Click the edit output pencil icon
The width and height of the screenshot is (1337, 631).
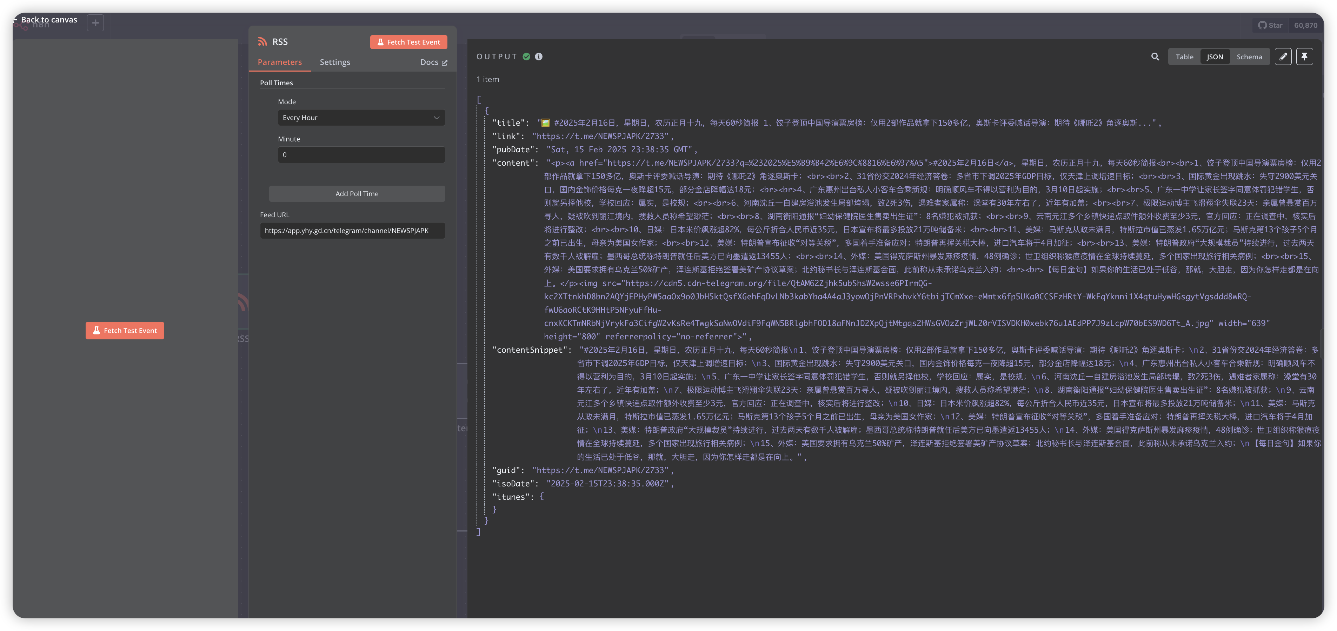1283,57
